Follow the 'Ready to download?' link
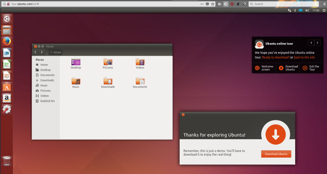327x174 pixels. (x=276, y=57)
